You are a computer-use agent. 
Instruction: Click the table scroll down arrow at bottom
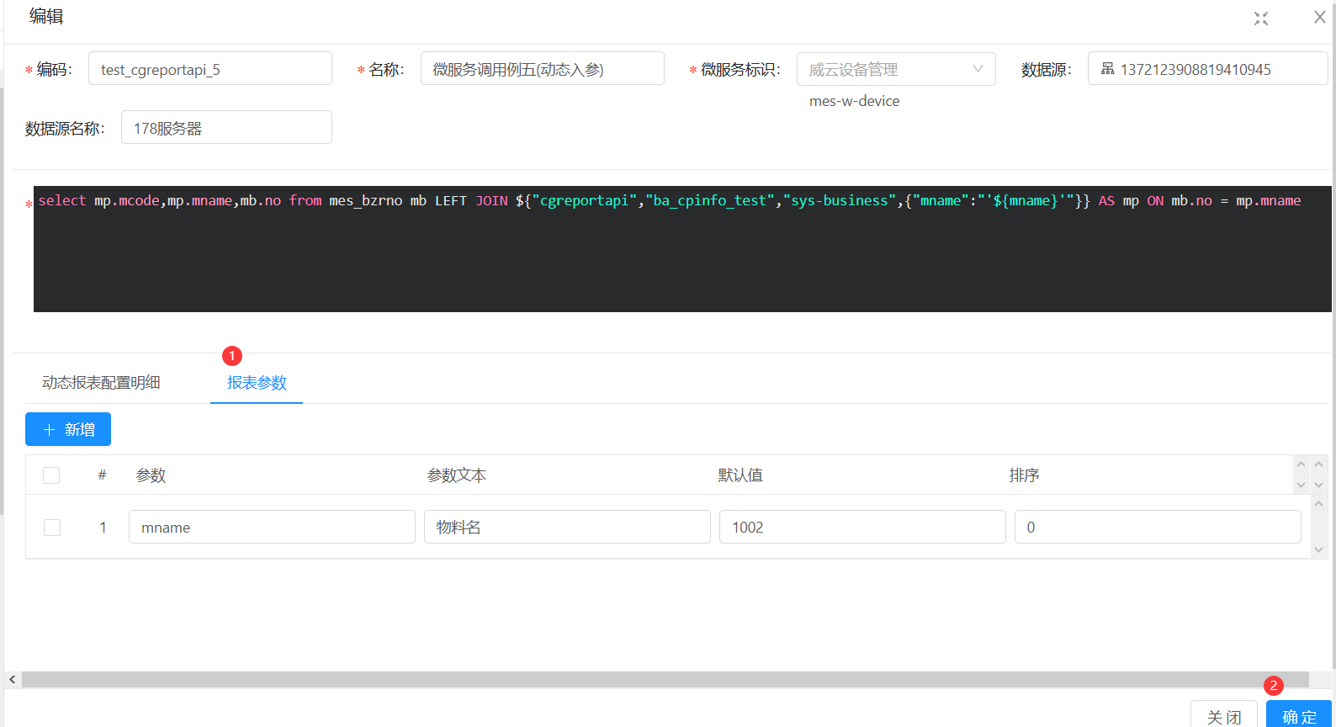pyautogui.click(x=1318, y=549)
